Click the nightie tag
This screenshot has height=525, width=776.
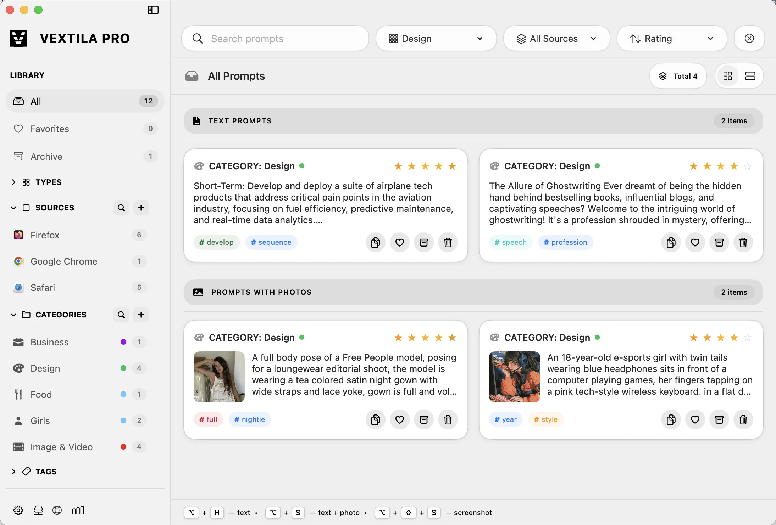(250, 419)
